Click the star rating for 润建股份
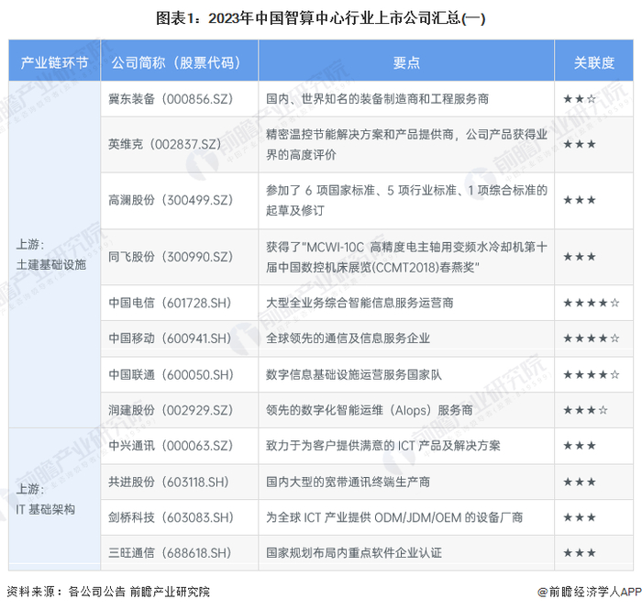This screenshot has height=610, width=642. [585, 410]
